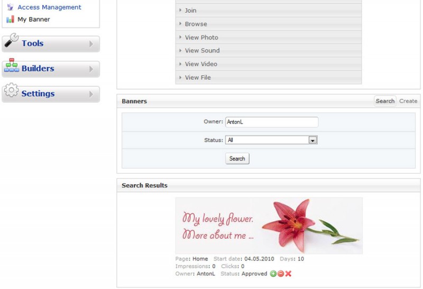Click the Approved status text

pos(254,274)
